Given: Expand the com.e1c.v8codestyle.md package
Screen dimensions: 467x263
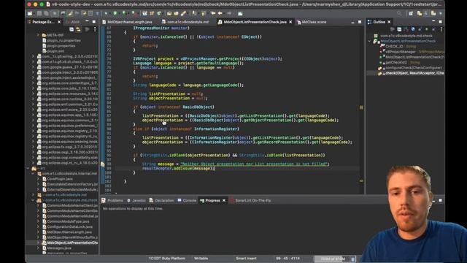Looking at the screenshot, I should tap(33, 195).
